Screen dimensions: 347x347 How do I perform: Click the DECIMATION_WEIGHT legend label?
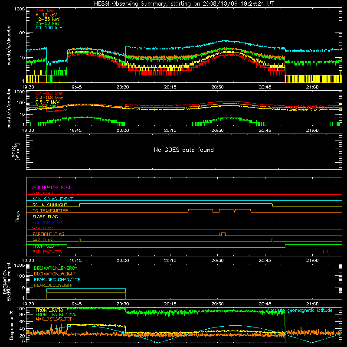tap(55, 274)
